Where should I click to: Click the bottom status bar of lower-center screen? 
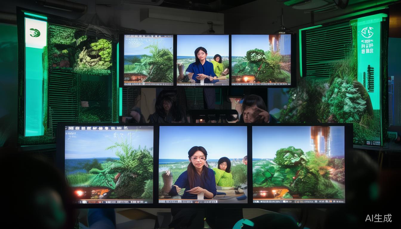tap(203, 202)
